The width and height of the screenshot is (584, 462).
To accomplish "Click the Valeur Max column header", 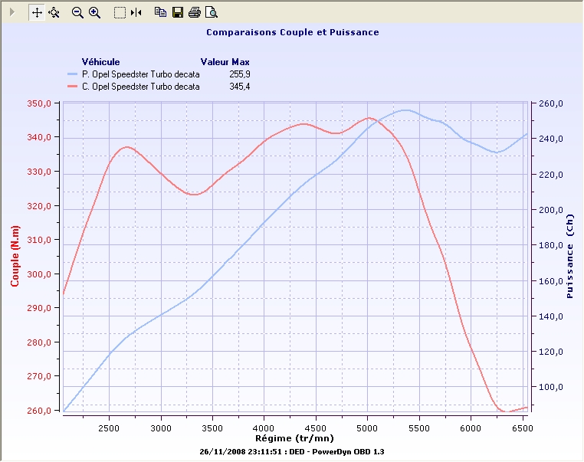I will coord(225,61).
